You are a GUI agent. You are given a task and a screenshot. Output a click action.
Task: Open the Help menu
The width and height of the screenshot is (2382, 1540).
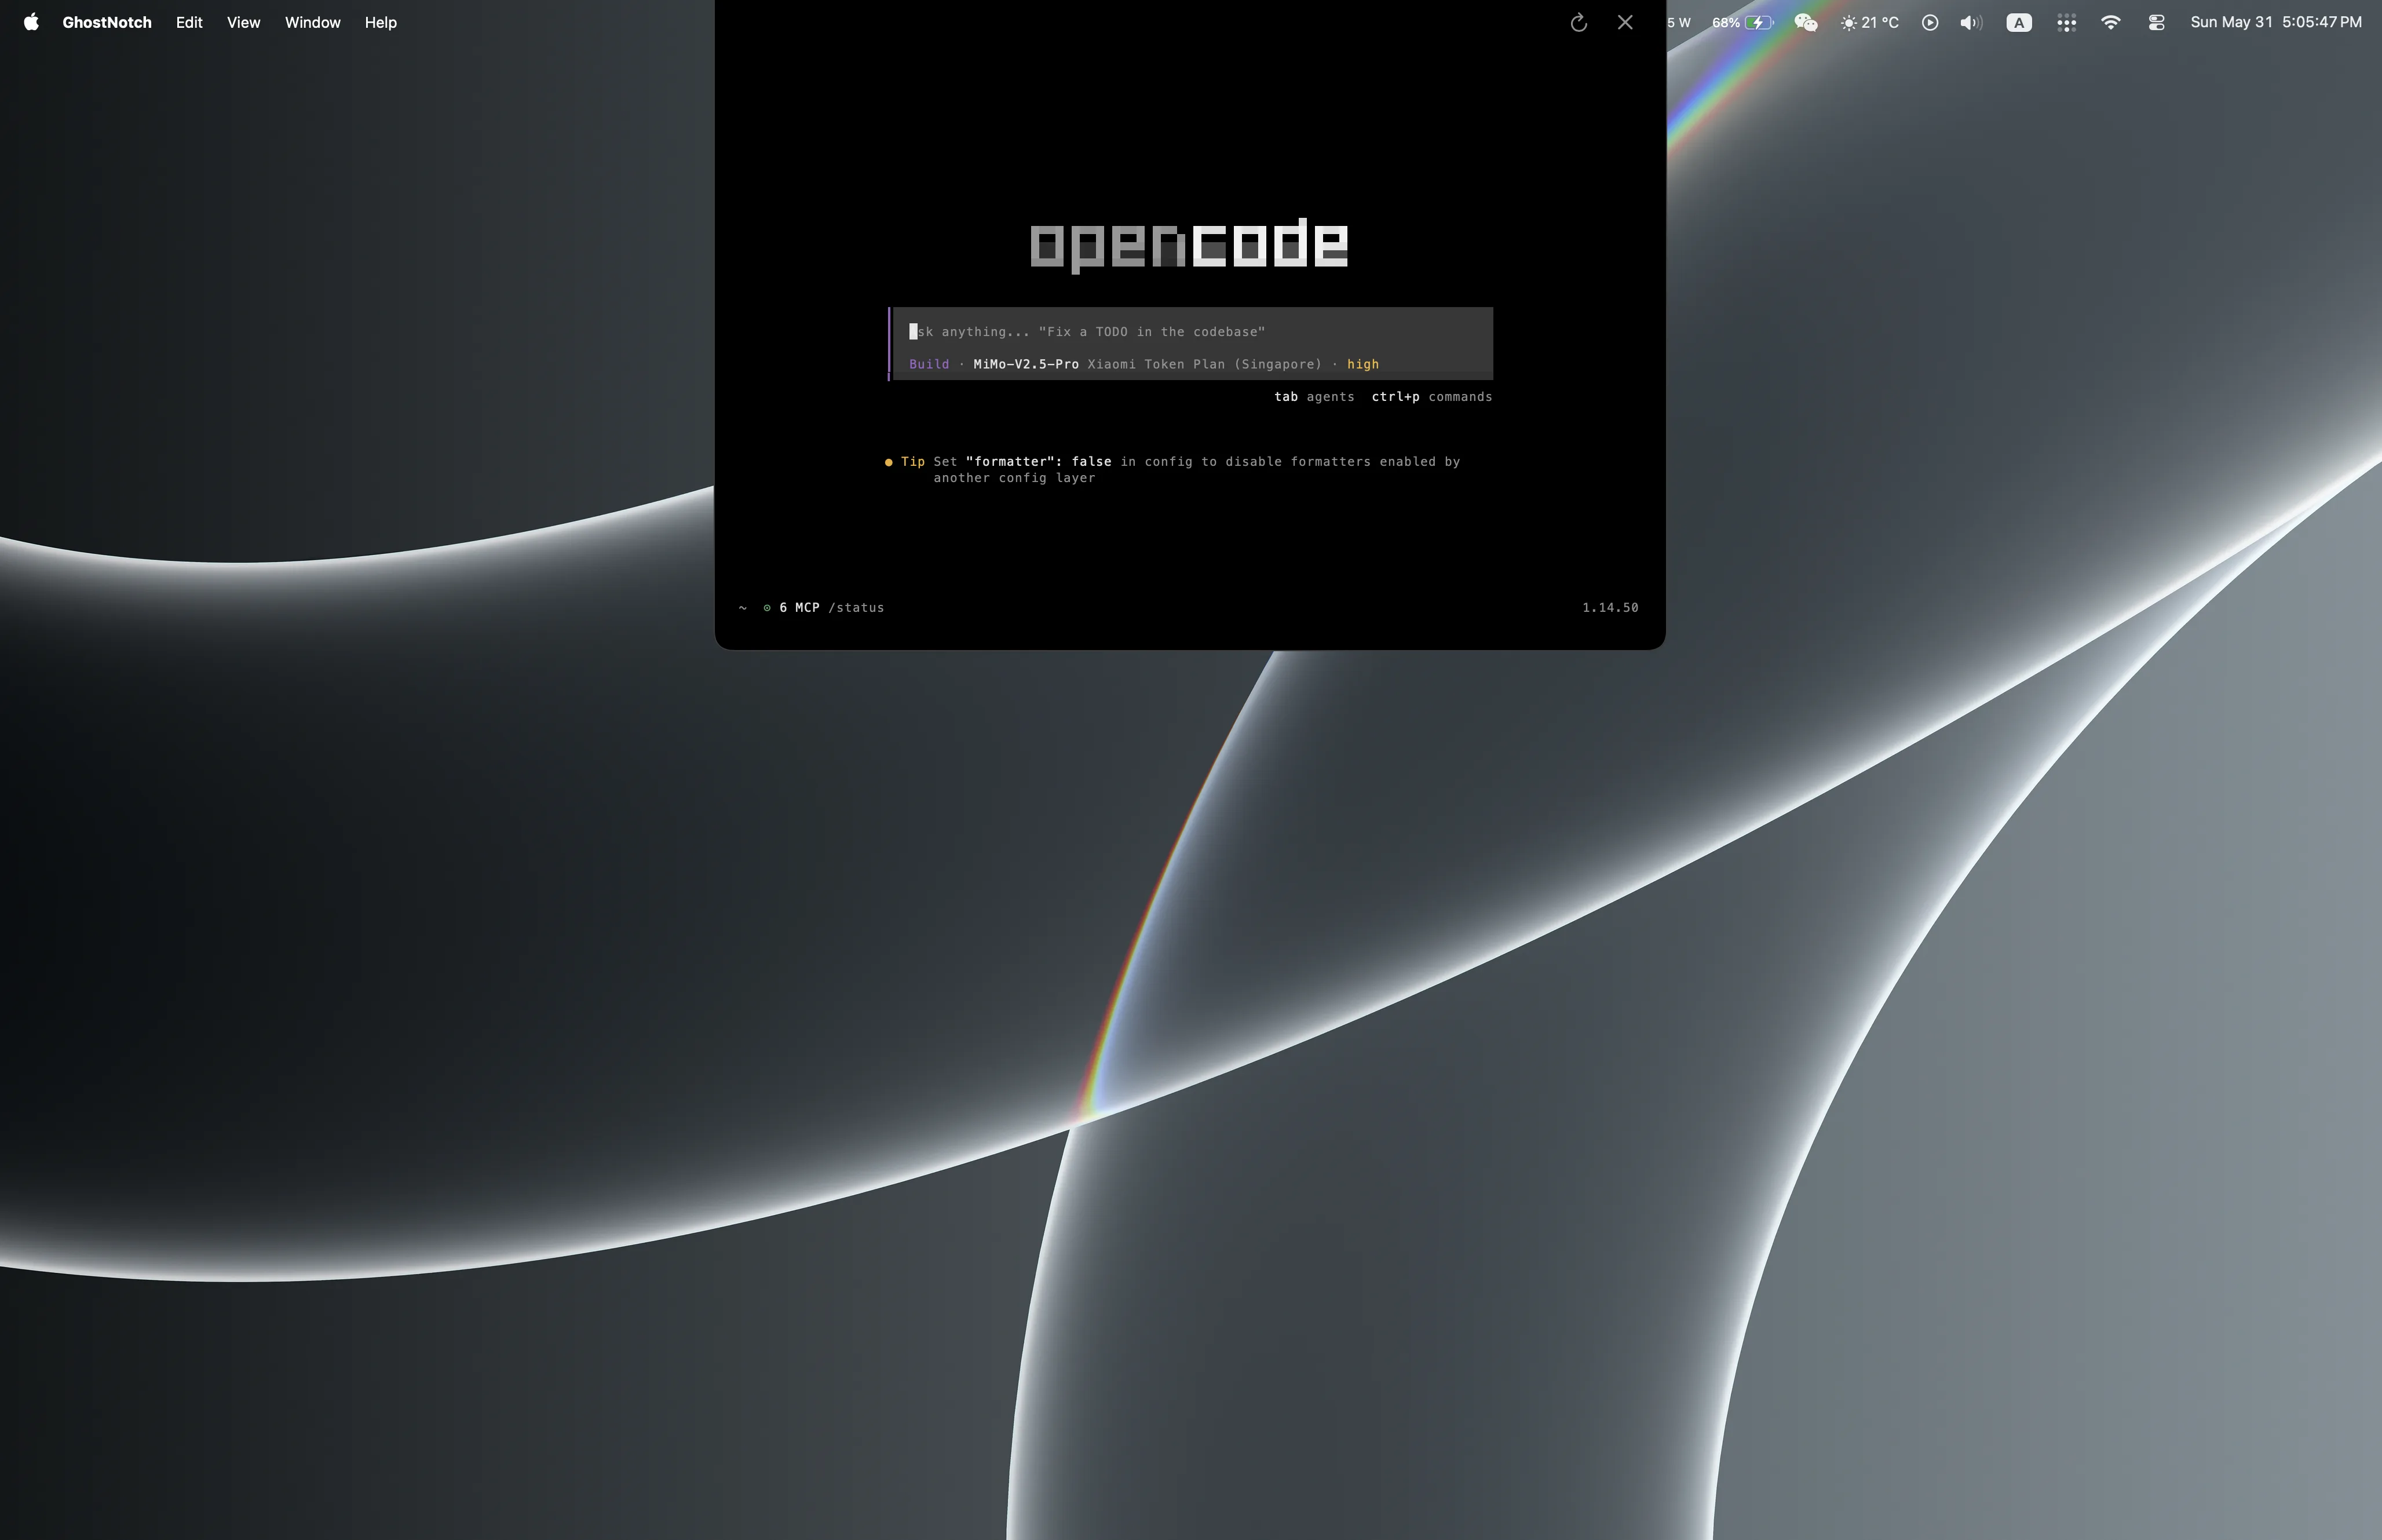[x=380, y=22]
